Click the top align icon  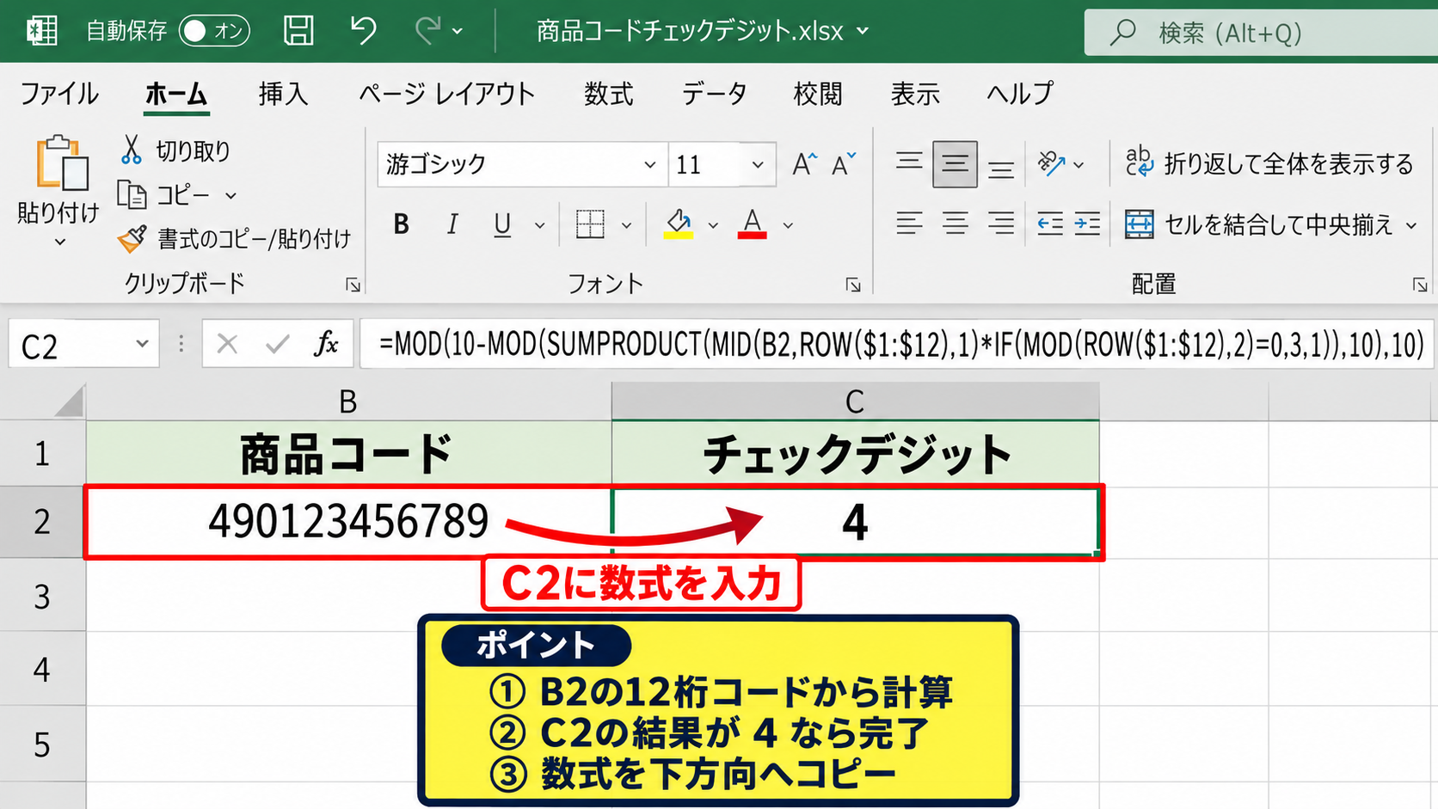point(909,162)
